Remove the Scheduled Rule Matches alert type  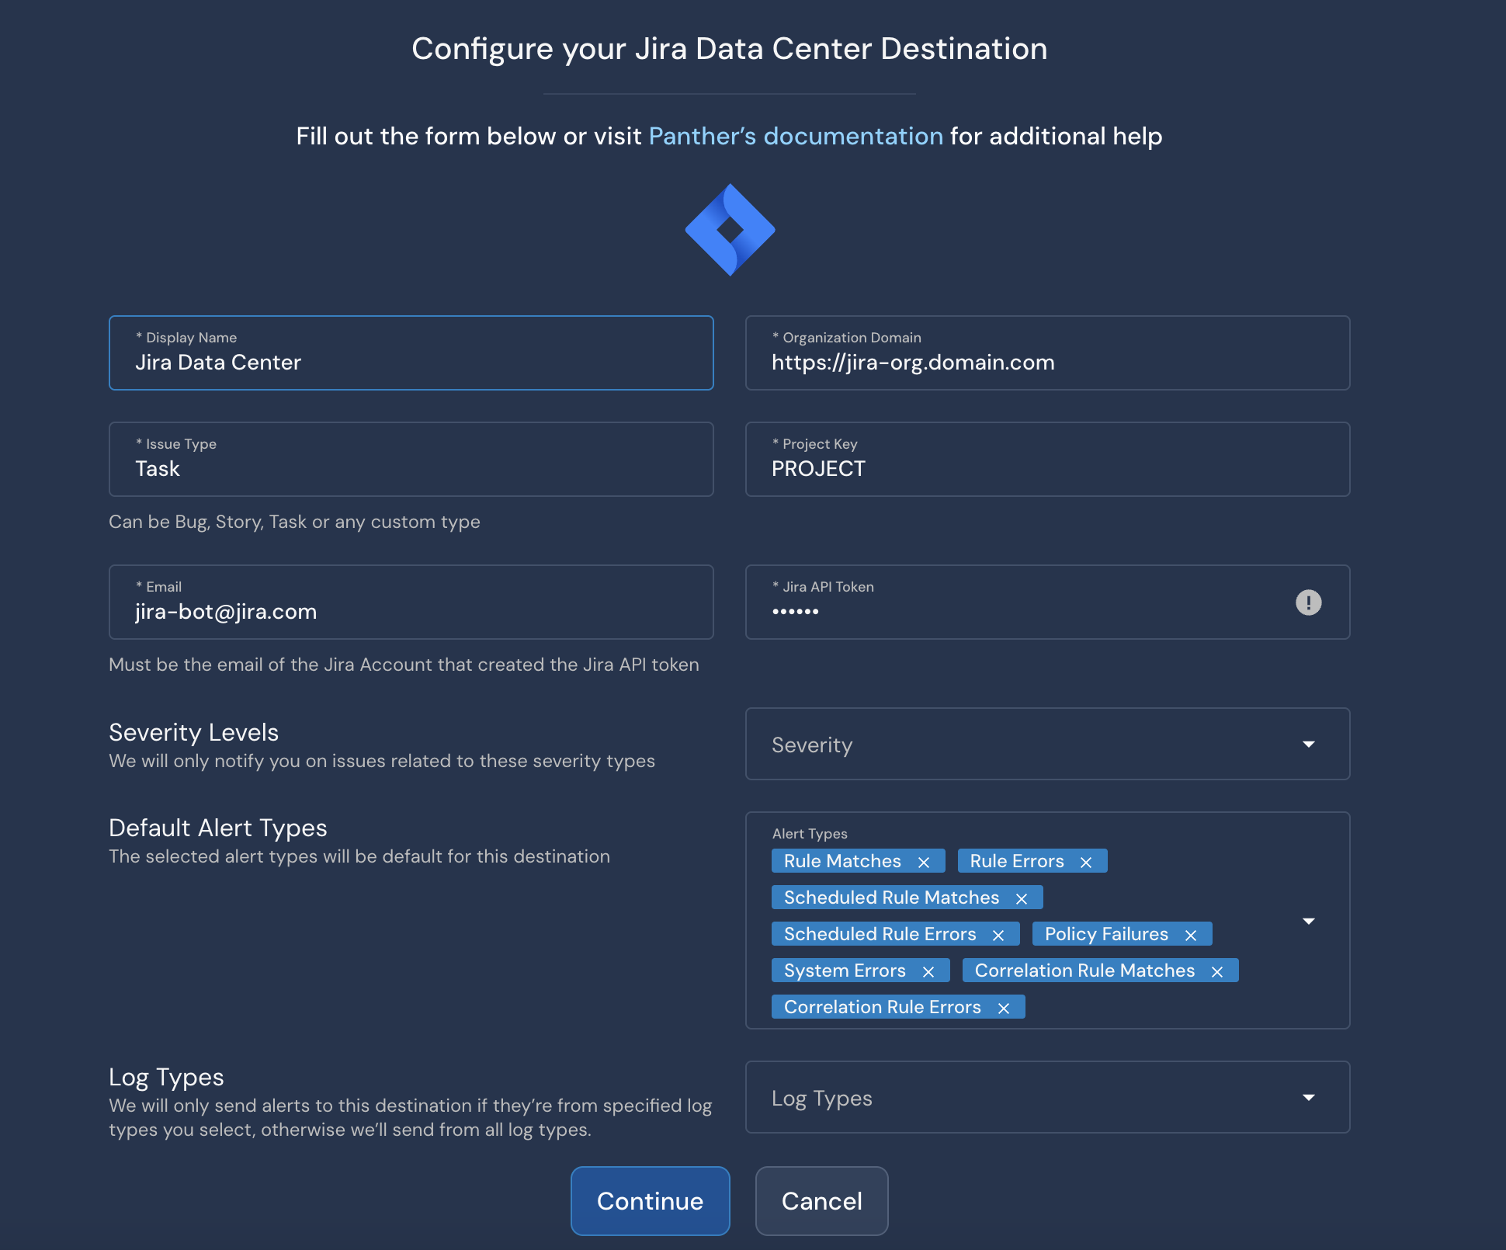tap(1022, 898)
